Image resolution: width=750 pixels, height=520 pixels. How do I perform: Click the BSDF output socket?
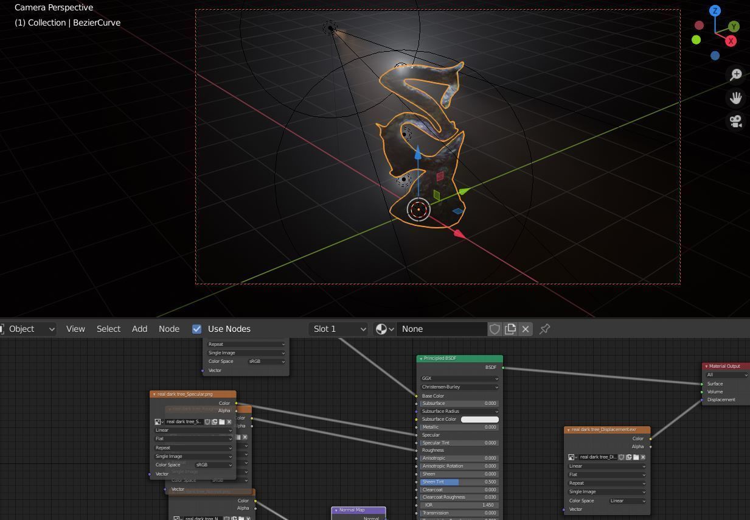(x=503, y=367)
